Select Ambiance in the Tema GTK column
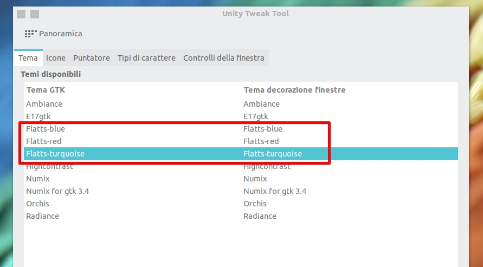The height and width of the screenshot is (267, 483). (44, 104)
